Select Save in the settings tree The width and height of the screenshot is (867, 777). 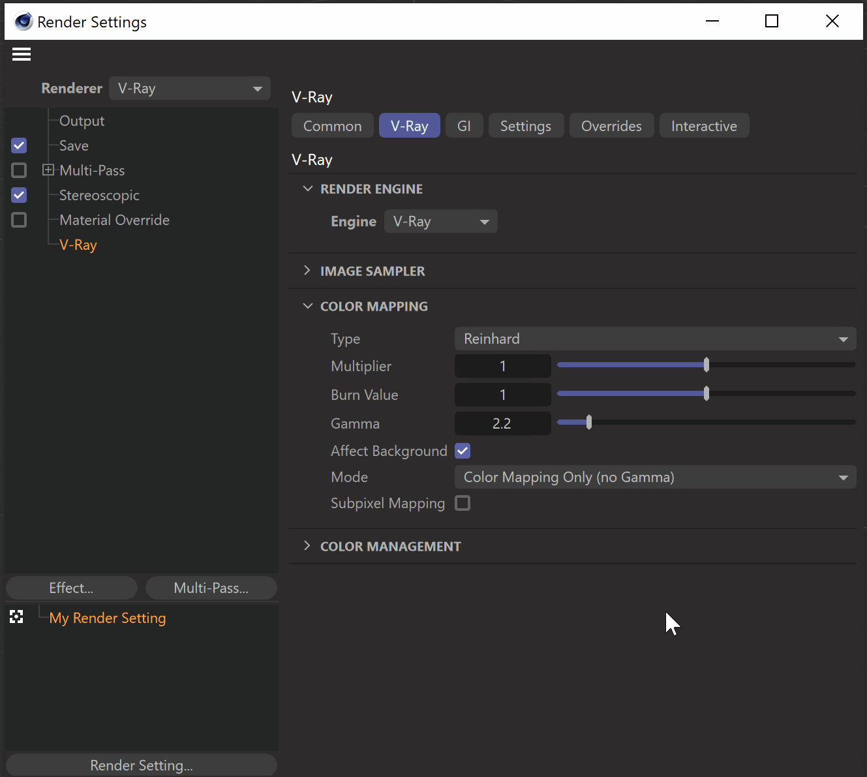pos(74,145)
